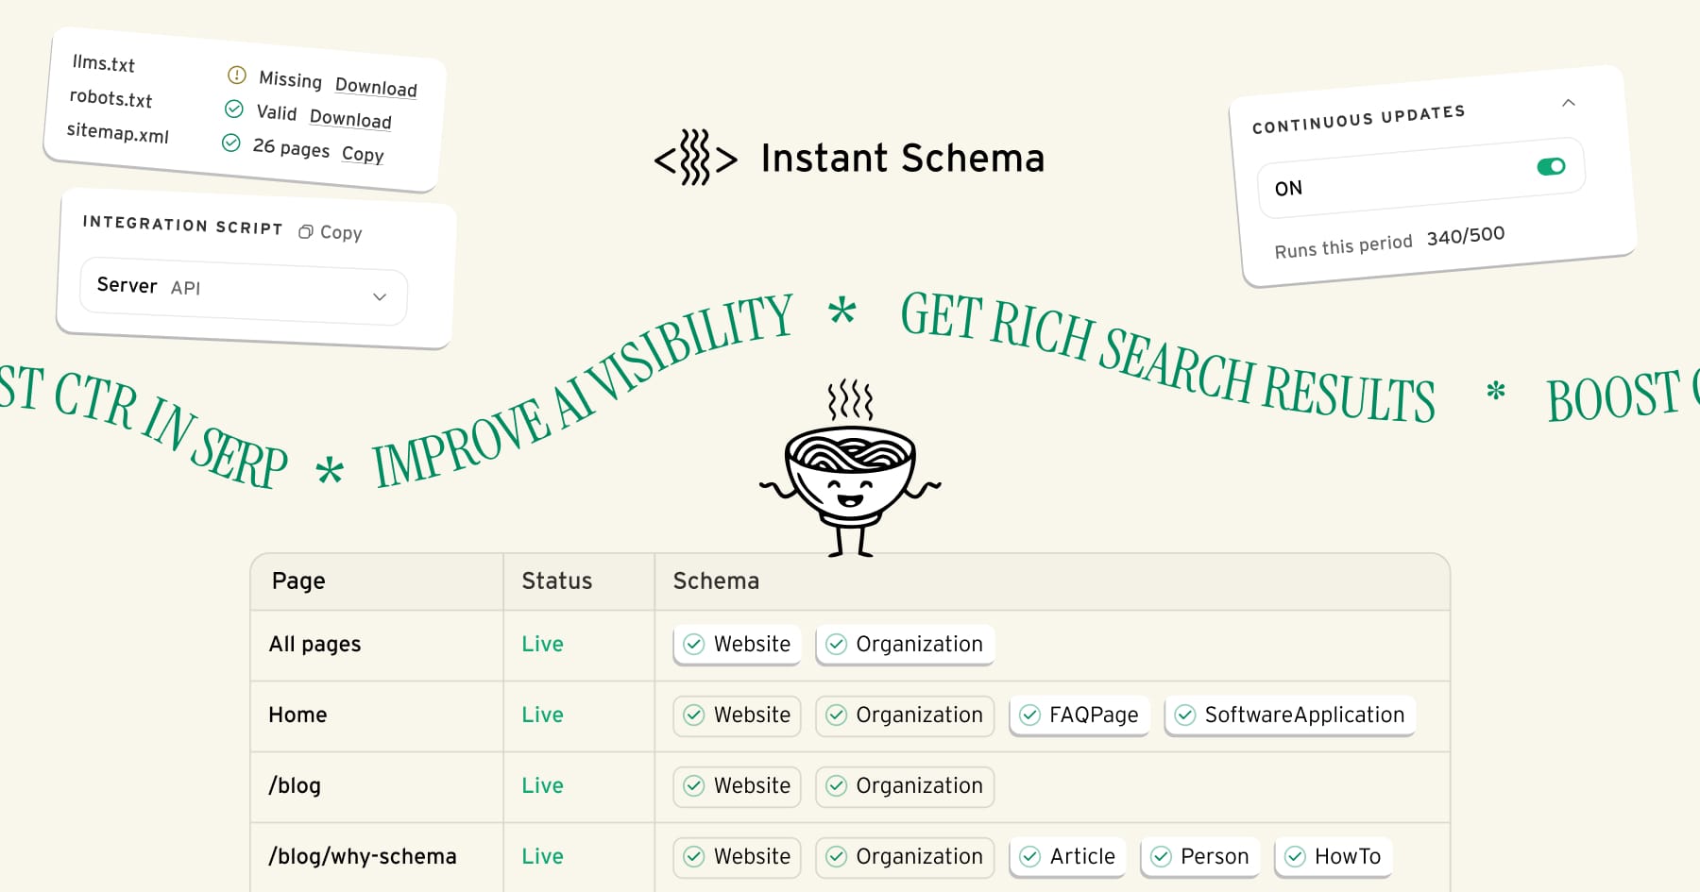Click check icon on the Person chip
The width and height of the screenshot is (1700, 892).
[x=1162, y=856]
